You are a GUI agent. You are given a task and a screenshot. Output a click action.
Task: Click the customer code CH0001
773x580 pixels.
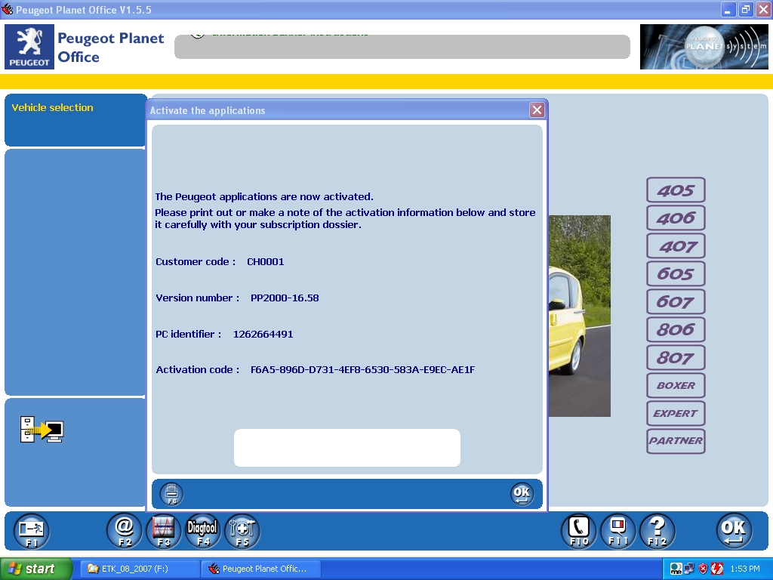[x=265, y=262]
